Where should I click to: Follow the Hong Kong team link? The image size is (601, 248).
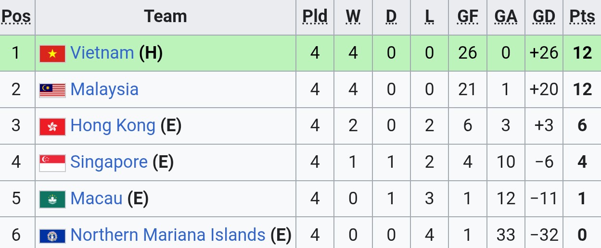pos(113,125)
